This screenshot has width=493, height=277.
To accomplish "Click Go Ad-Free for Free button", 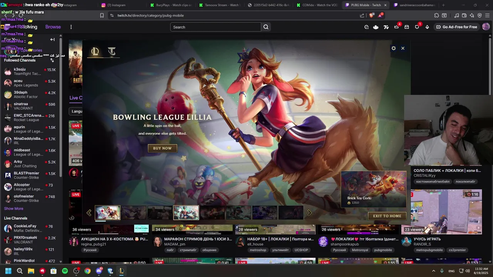I will 456,27.
